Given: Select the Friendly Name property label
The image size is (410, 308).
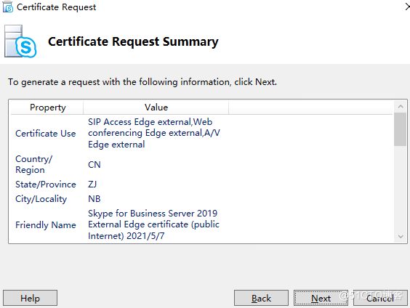Looking at the screenshot, I should pos(46,225).
